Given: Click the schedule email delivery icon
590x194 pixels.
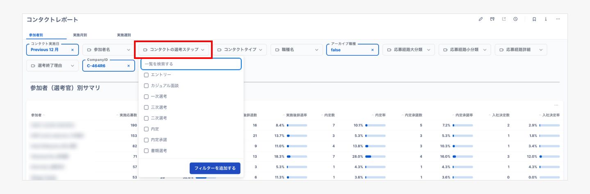Looking at the screenshot, I should click(x=492, y=19).
